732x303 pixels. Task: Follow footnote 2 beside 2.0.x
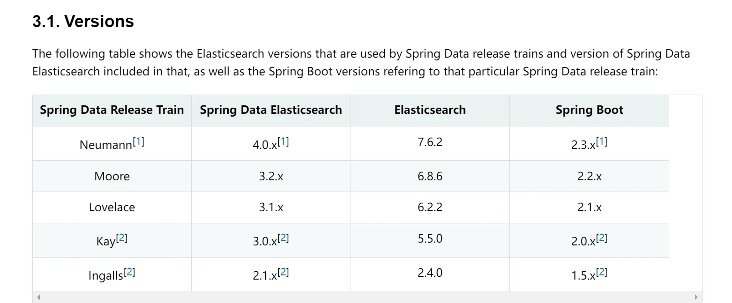click(601, 238)
